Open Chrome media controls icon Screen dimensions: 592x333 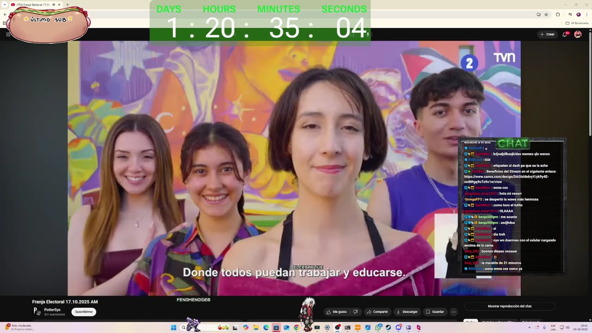(x=570, y=14)
